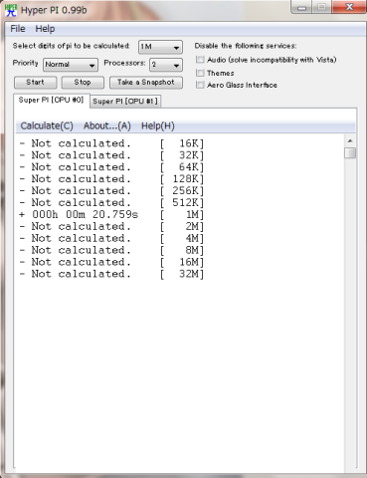Click the maximize button in title bar
The image size is (367, 478).
pos(321,7)
